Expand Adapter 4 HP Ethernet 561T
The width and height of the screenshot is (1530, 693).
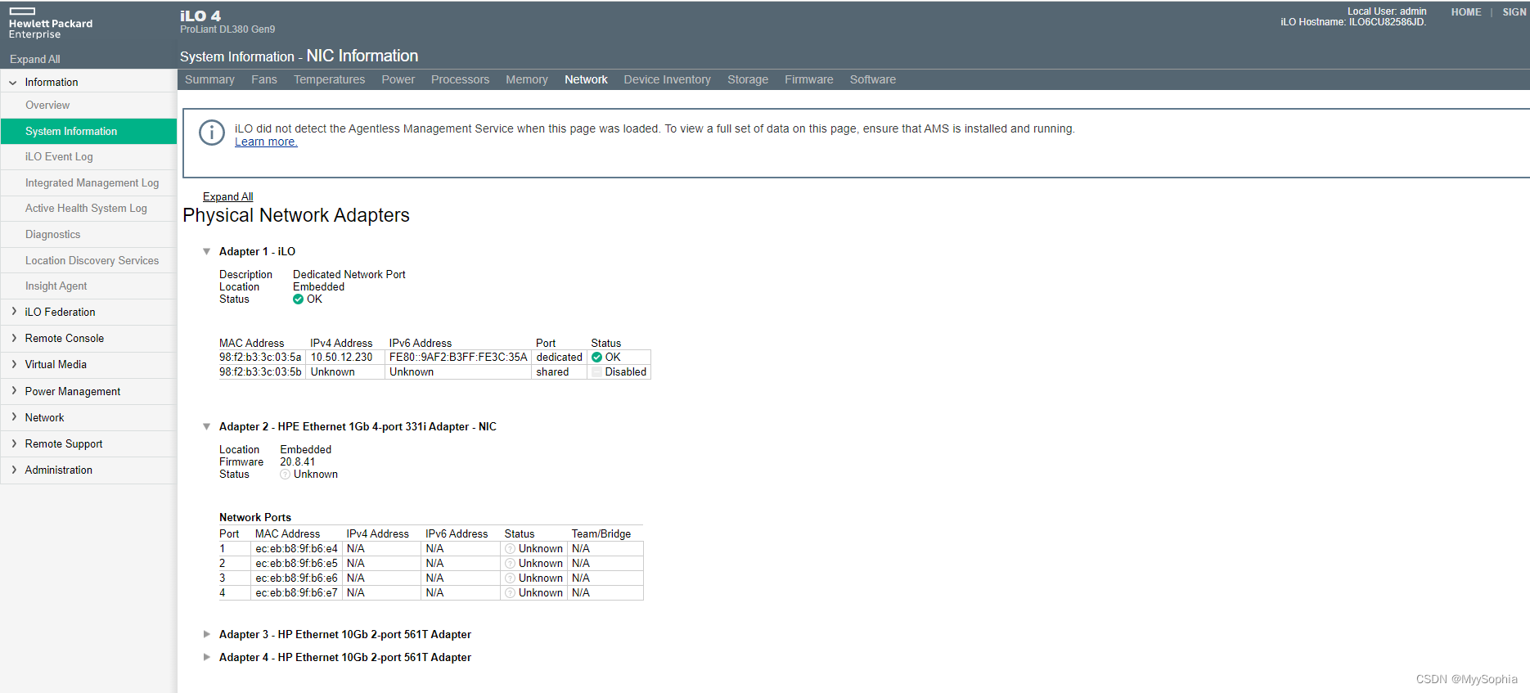coord(206,658)
